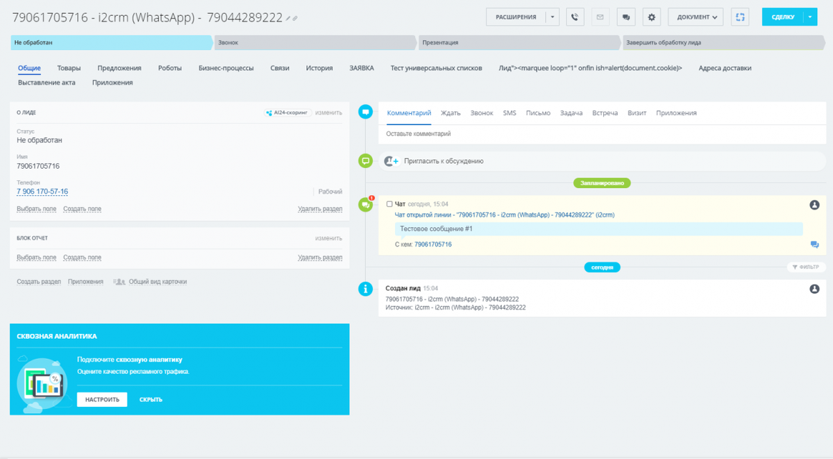Open the Рабочий phone type selector
Image resolution: width=833 pixels, height=459 pixels.
tap(329, 192)
